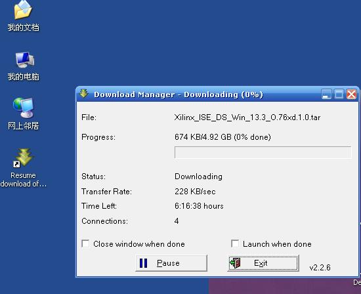Minimize the Download Manager window
Image resolution: width=361 pixels, height=294 pixels.
point(326,94)
